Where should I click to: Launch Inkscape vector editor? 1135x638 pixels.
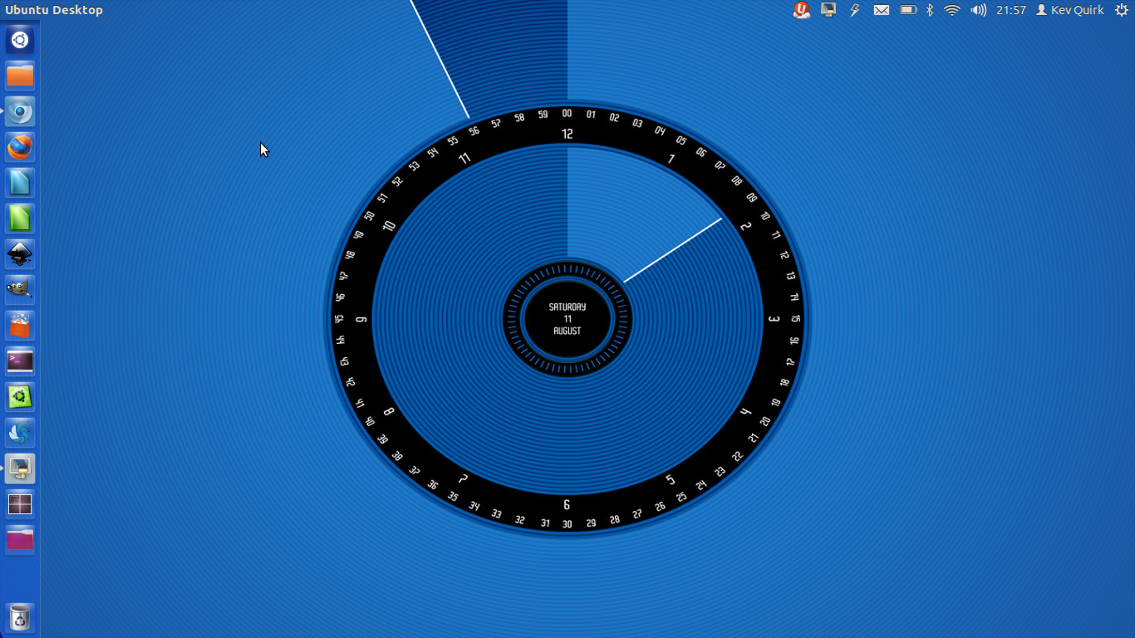pyautogui.click(x=20, y=254)
